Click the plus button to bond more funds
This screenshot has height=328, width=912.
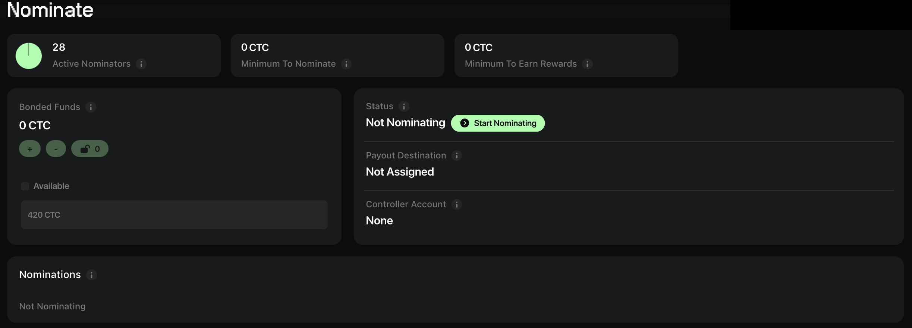click(x=30, y=149)
